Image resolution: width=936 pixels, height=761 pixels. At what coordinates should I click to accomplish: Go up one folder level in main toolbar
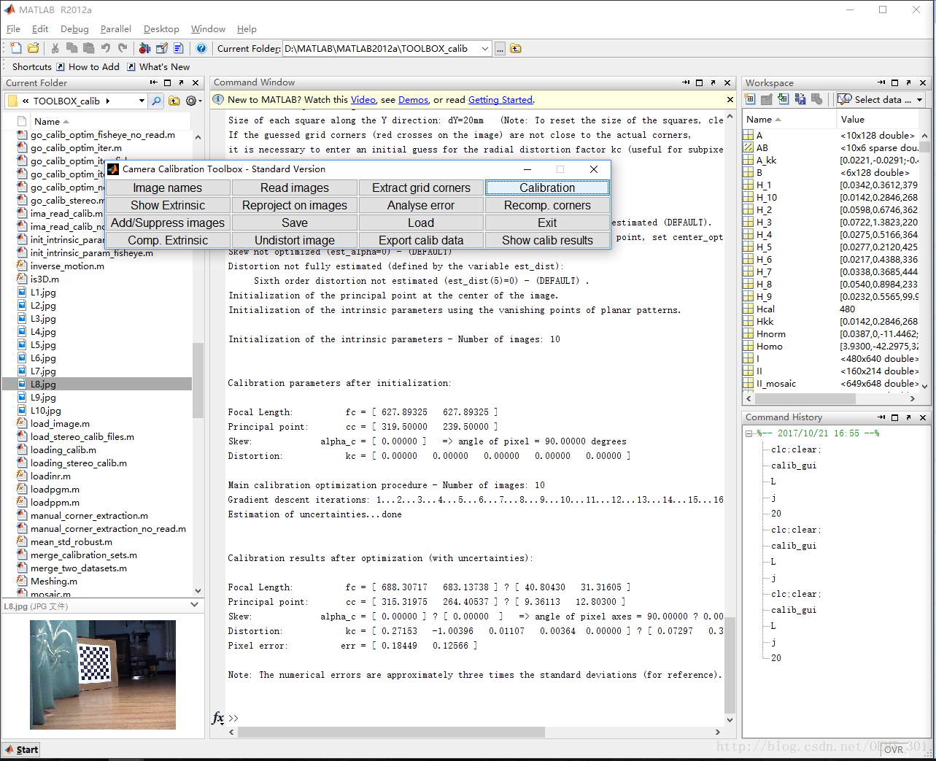(516, 49)
